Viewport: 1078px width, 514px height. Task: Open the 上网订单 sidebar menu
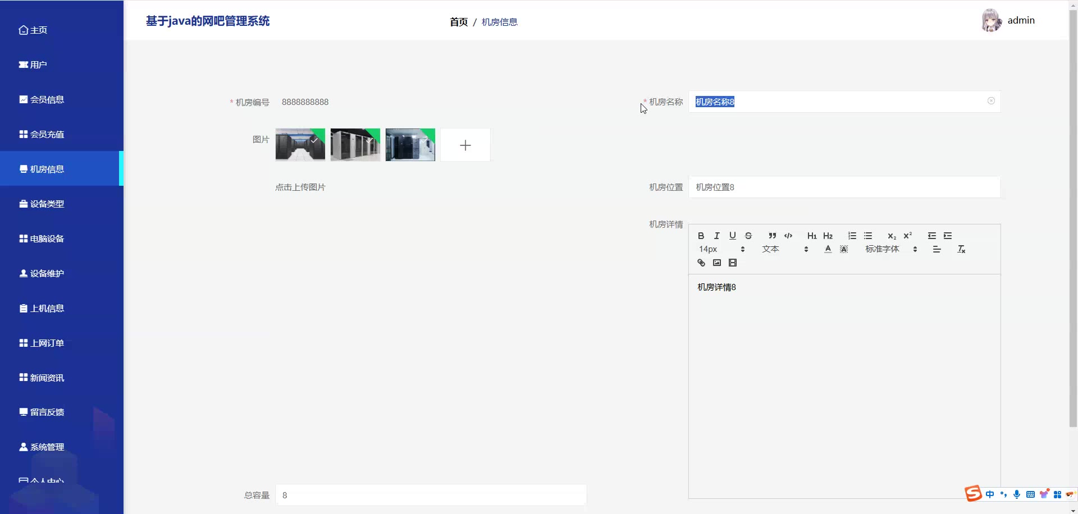click(x=62, y=343)
